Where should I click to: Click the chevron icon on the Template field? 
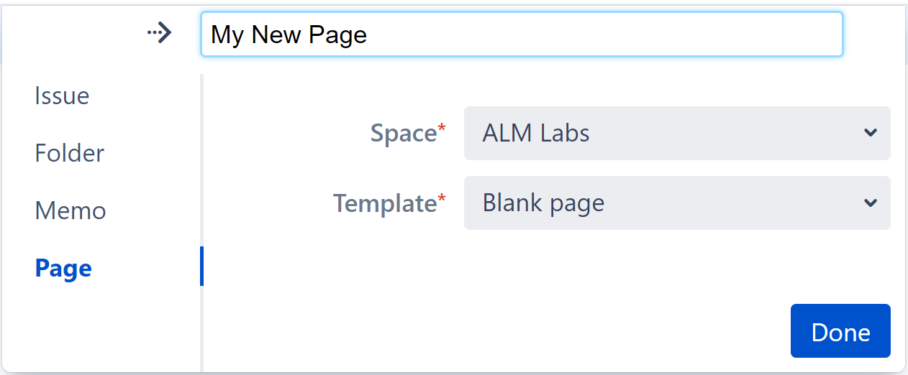pyautogui.click(x=871, y=203)
